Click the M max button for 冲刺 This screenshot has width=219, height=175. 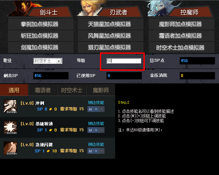[x=90, y=109]
